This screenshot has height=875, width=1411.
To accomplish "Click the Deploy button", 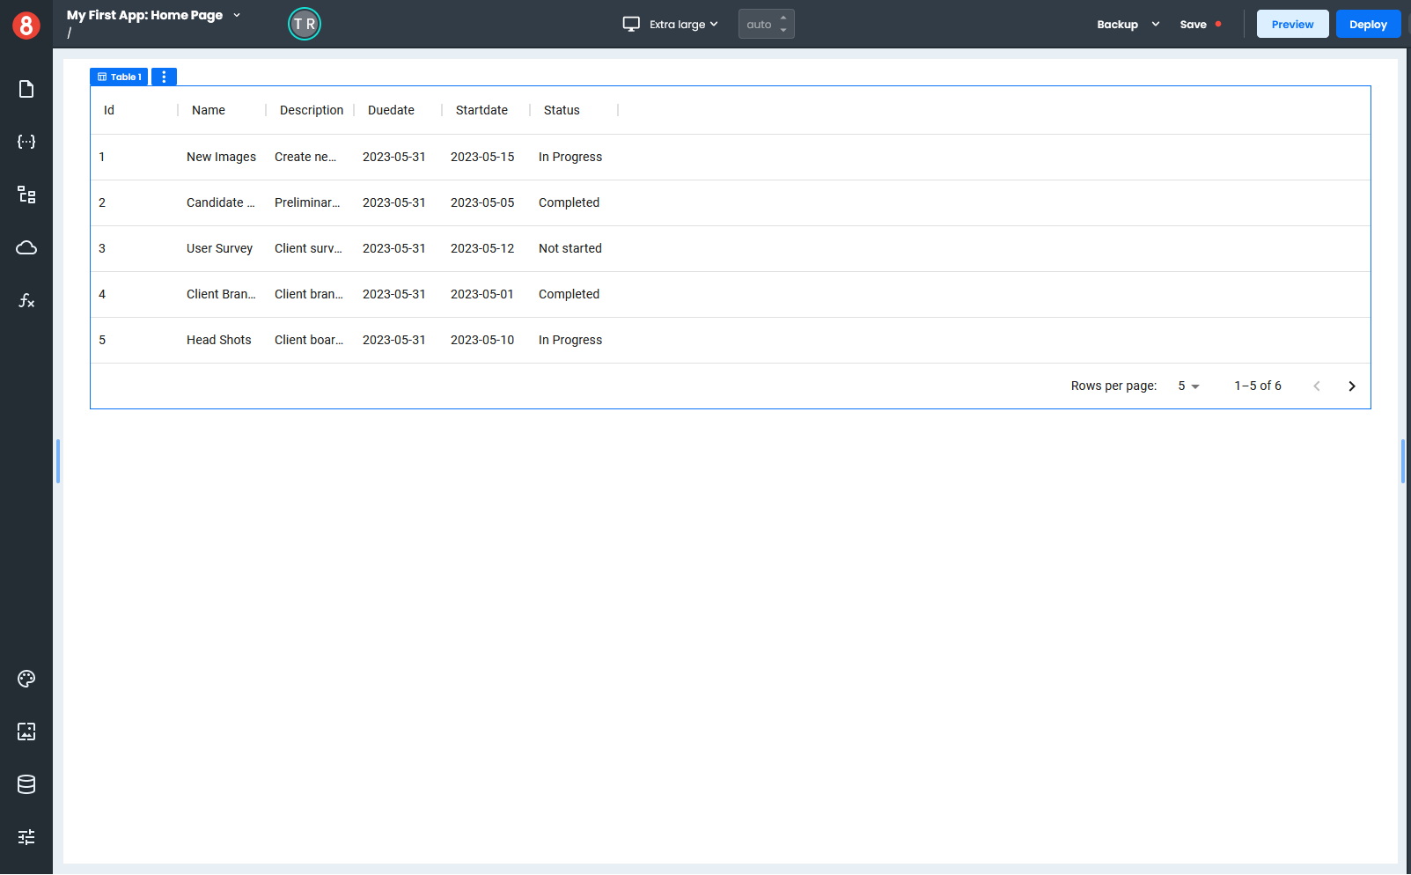I will point(1367,25).
